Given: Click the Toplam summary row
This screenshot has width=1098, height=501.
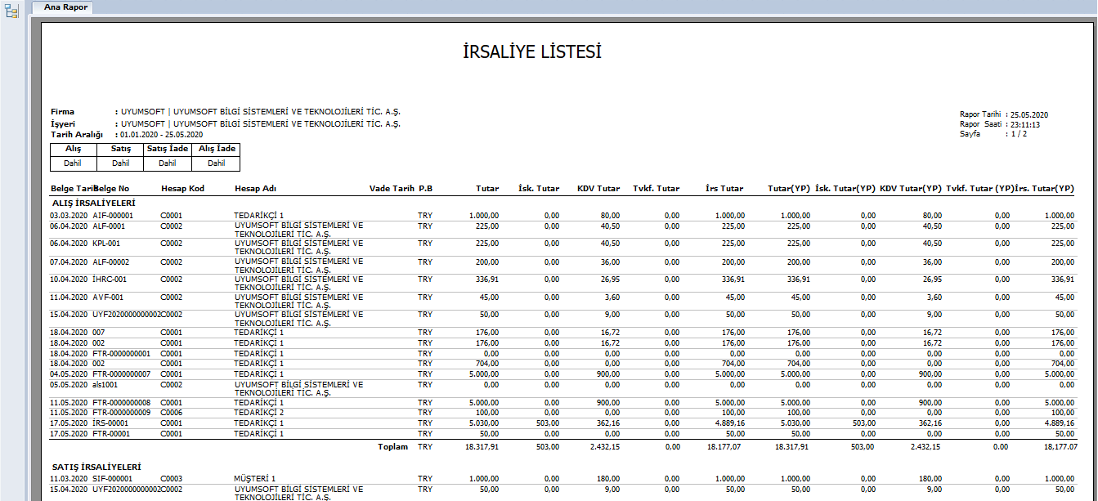Looking at the screenshot, I should click(x=392, y=446).
